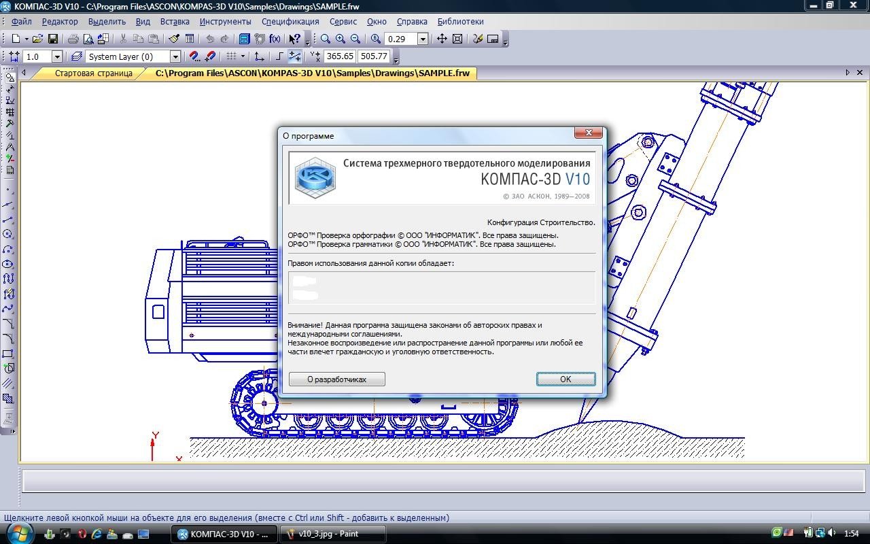Toggle the grid display button
The width and height of the screenshot is (870, 544).
tap(231, 57)
